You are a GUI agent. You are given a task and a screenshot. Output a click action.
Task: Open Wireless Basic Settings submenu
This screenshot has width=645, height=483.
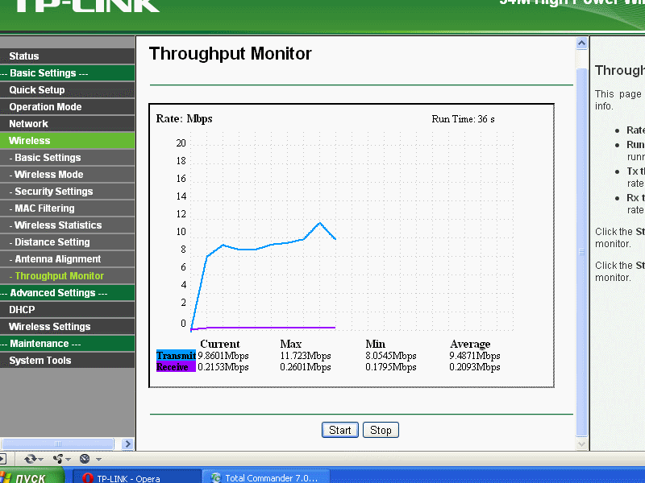[67, 157]
